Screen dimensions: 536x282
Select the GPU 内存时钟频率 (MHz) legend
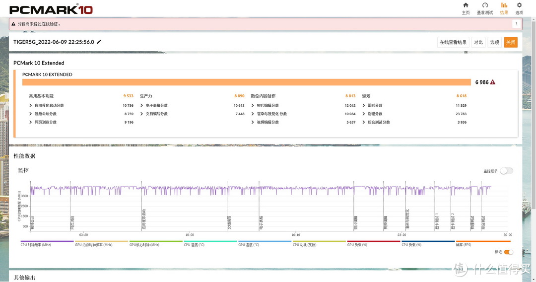[x=101, y=243]
